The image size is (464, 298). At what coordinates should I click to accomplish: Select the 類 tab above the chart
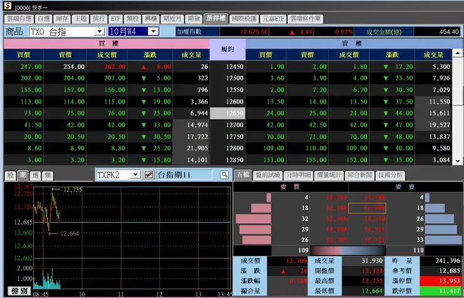(48, 176)
